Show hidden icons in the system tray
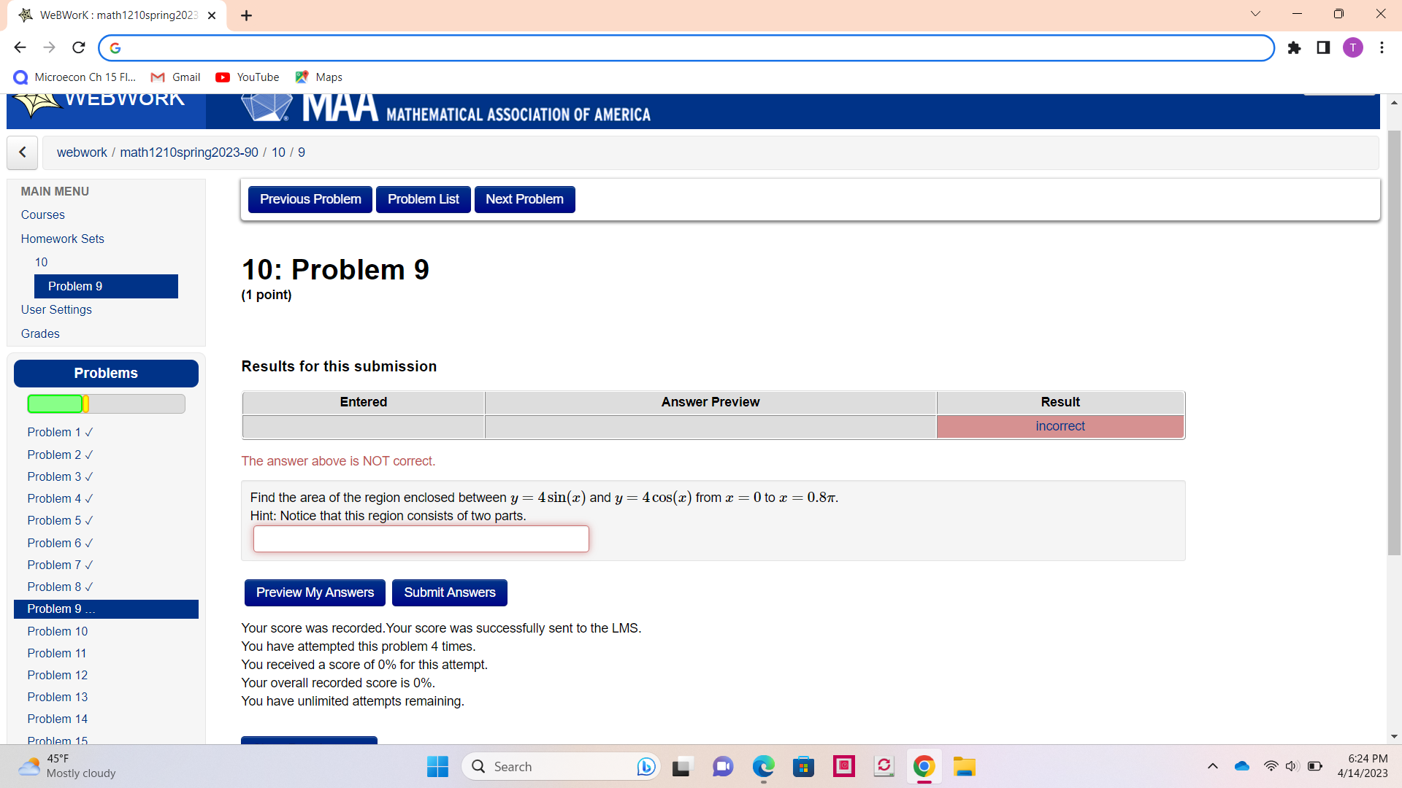Screen dimensions: 1402x788 click(1213, 766)
